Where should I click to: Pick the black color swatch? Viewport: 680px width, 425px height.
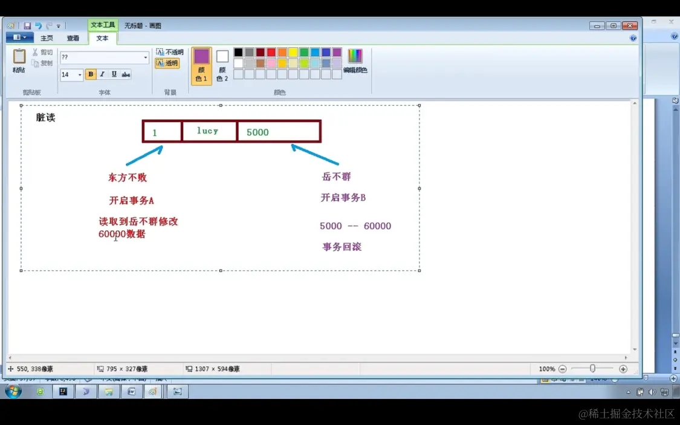pyautogui.click(x=238, y=52)
